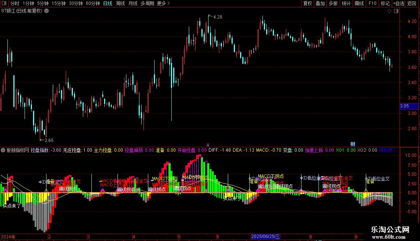This screenshot has height=241, width=420.
Task: Click the 买点来了 signal label at far left
Action: (12, 206)
